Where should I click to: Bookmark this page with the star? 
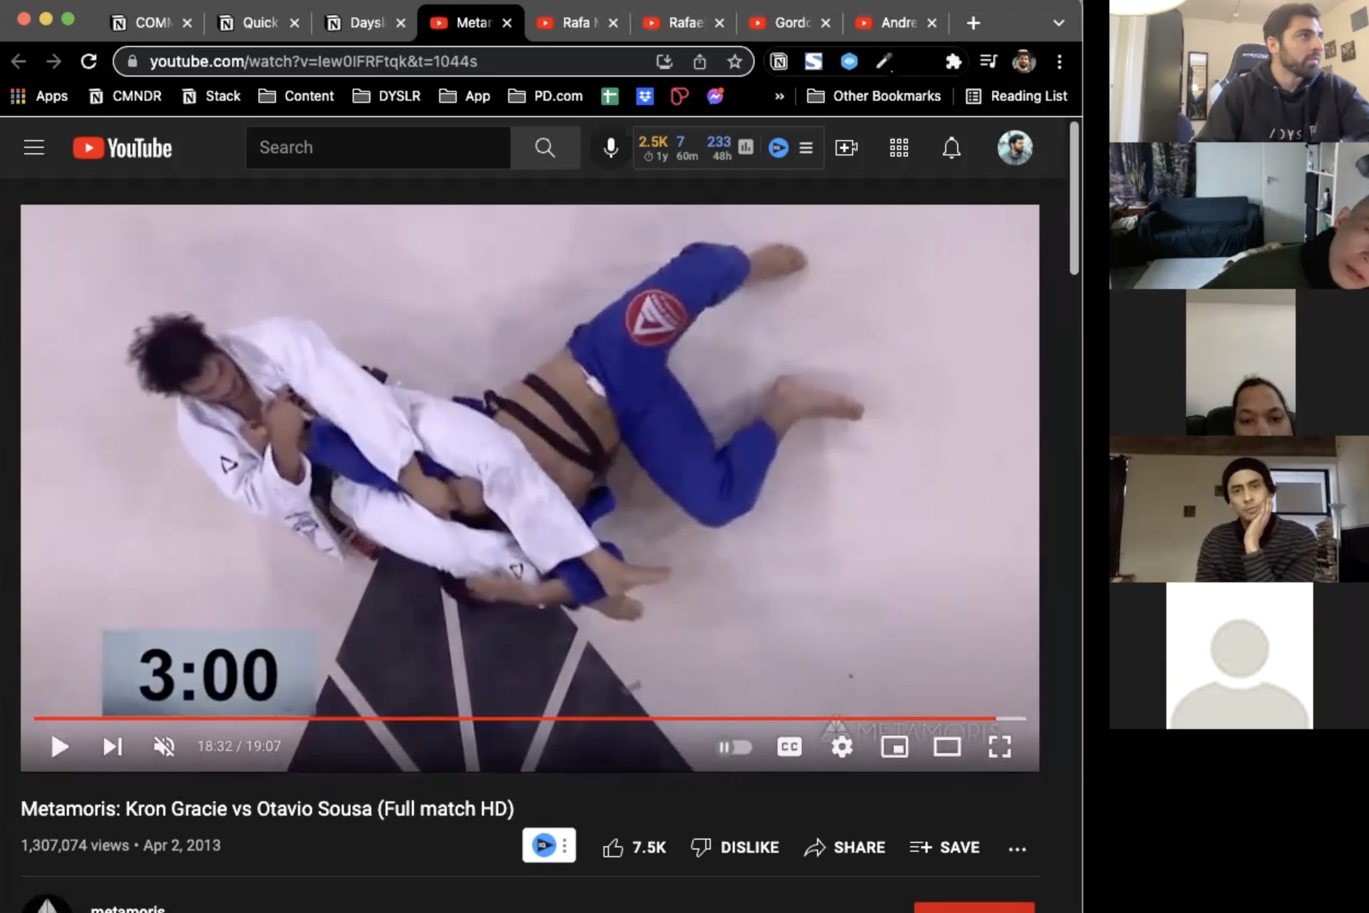(x=734, y=61)
